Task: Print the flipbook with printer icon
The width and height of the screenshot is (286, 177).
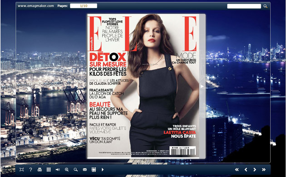Action: pyautogui.click(x=39, y=170)
